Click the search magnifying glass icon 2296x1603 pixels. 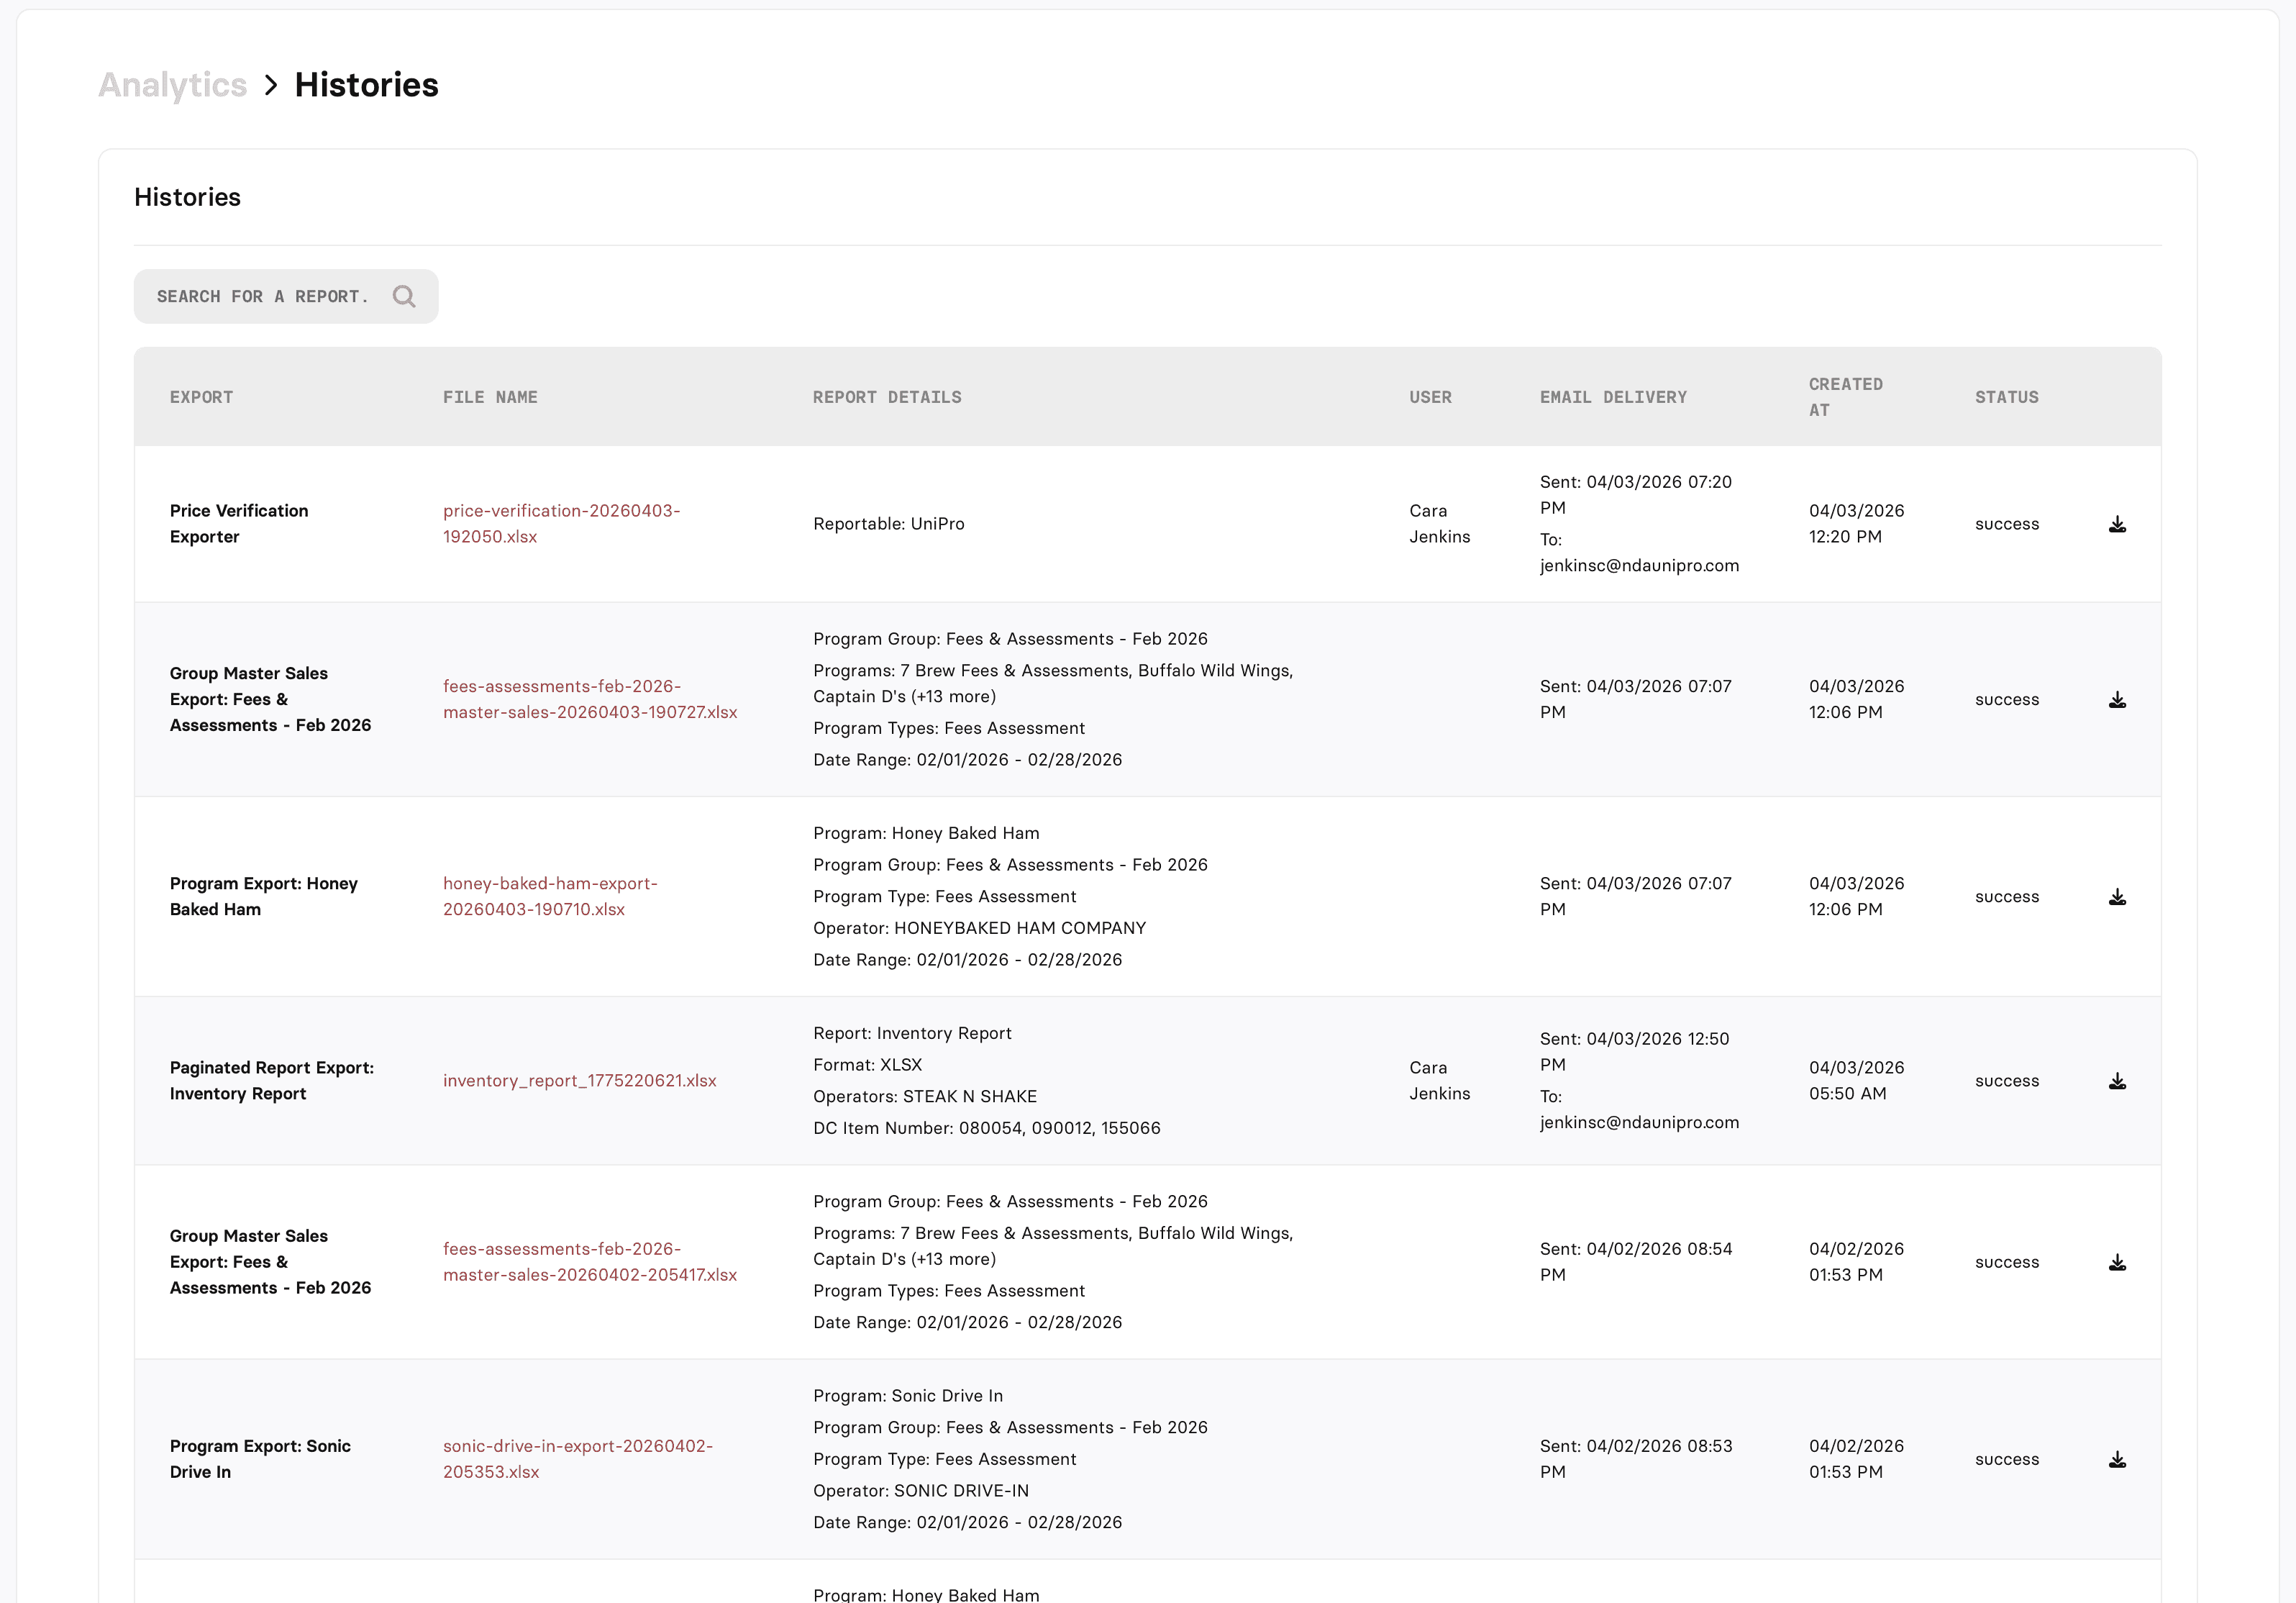tap(404, 296)
